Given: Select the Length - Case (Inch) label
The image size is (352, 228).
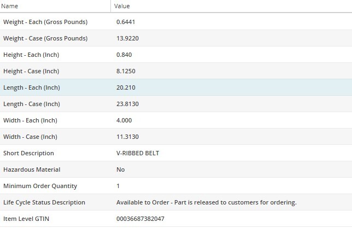Looking at the screenshot, I should click(32, 104).
